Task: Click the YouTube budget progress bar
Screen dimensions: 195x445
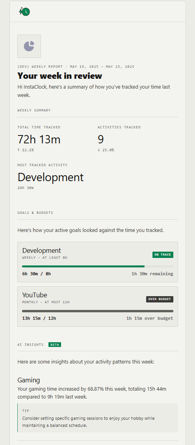Action: [x=98, y=311]
